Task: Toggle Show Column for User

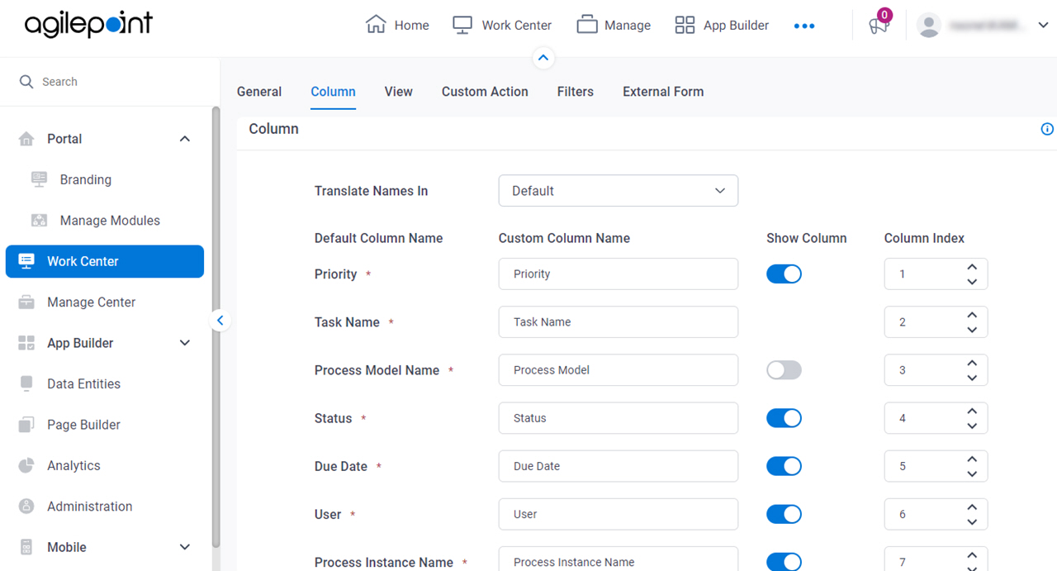Action: click(784, 514)
